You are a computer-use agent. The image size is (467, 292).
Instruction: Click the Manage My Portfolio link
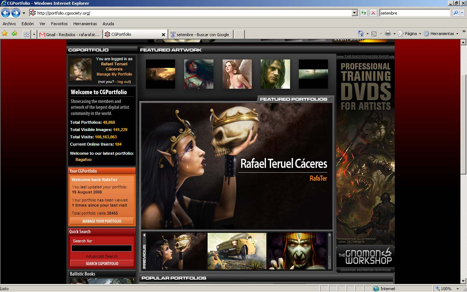[x=114, y=74]
